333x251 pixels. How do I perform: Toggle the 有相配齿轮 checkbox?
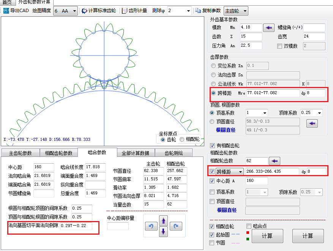click(x=212, y=146)
